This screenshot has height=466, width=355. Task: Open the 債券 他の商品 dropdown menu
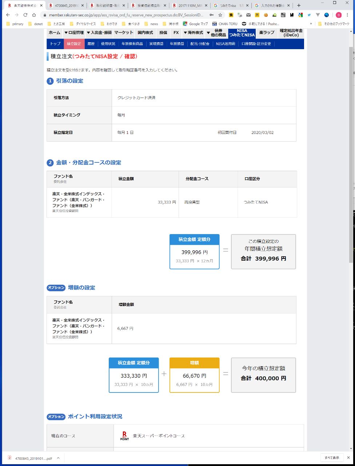click(x=216, y=32)
